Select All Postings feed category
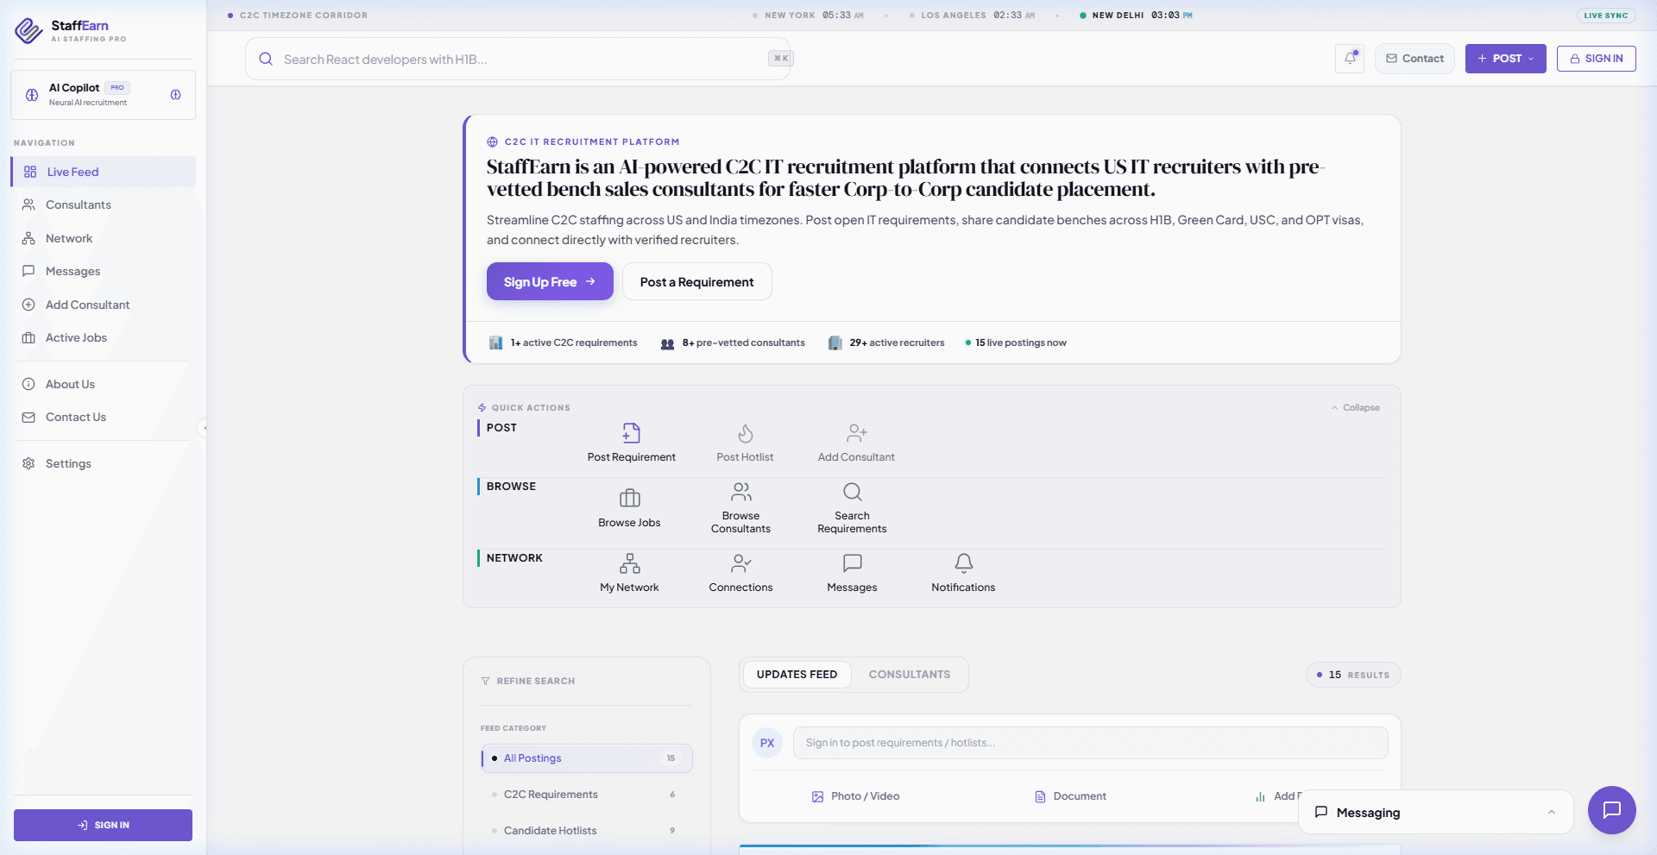The image size is (1657, 855). (587, 758)
